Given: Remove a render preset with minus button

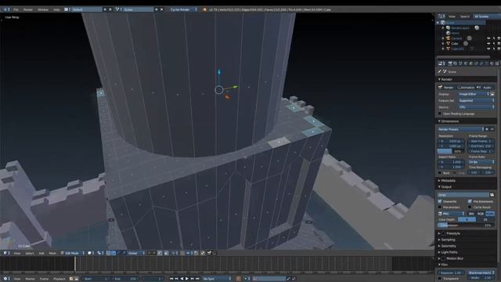Looking at the screenshot, I should coord(492,129).
